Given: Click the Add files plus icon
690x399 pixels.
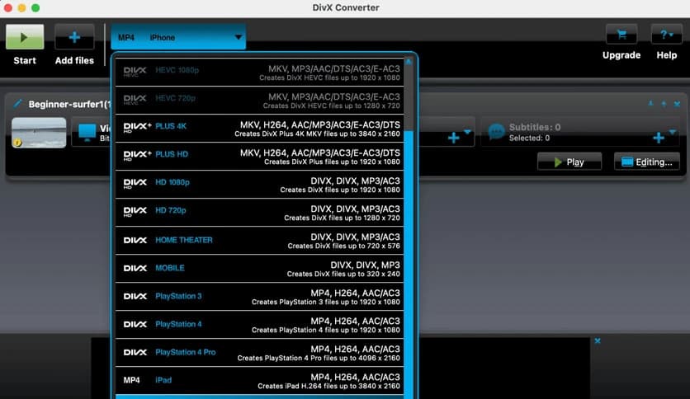Looking at the screenshot, I should click(74, 37).
